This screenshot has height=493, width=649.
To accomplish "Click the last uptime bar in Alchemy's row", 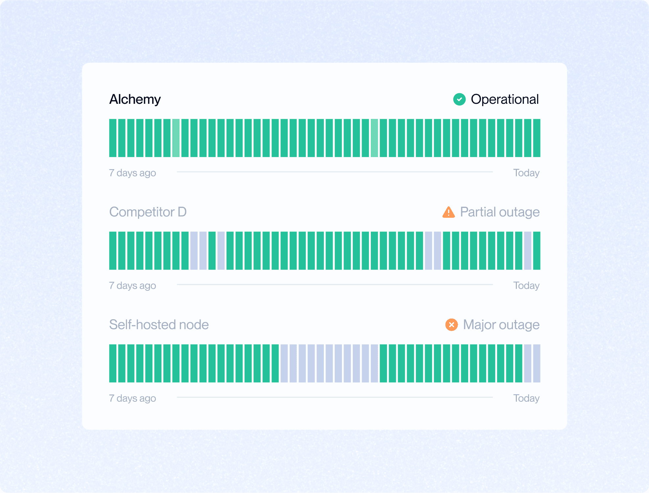I will (x=537, y=138).
